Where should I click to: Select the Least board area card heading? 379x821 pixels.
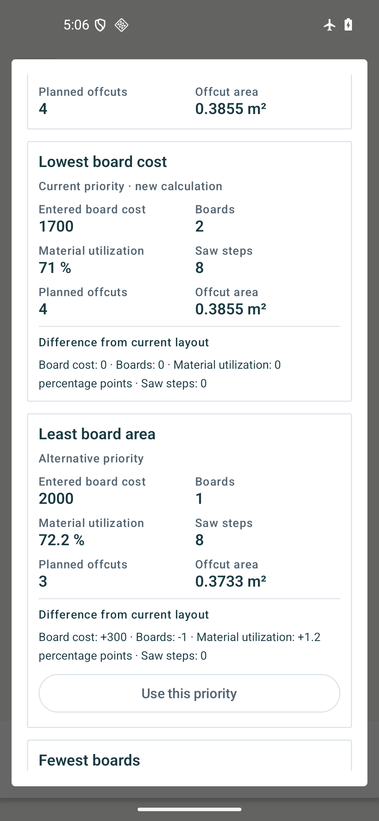tap(97, 434)
